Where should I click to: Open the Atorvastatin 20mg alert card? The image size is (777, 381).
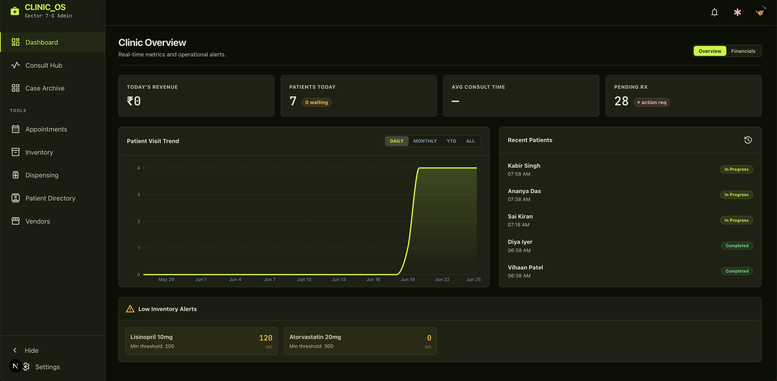(x=360, y=341)
